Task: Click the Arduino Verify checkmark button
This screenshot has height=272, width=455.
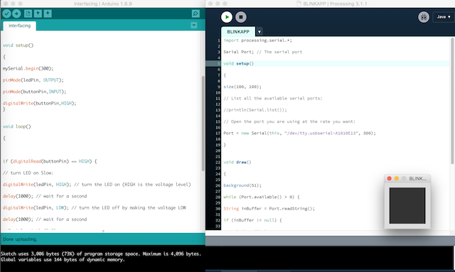Action: coord(6,13)
